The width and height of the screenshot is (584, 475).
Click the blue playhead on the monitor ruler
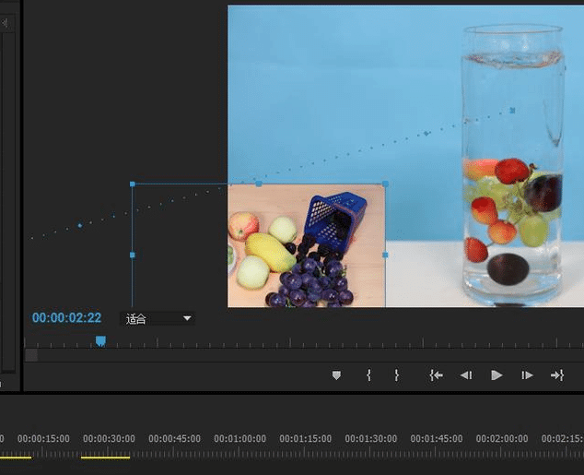click(100, 340)
